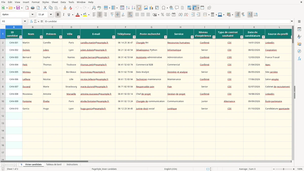Open filter dropdown on Nom column
This screenshot has height=171, width=304.
click(41, 37)
